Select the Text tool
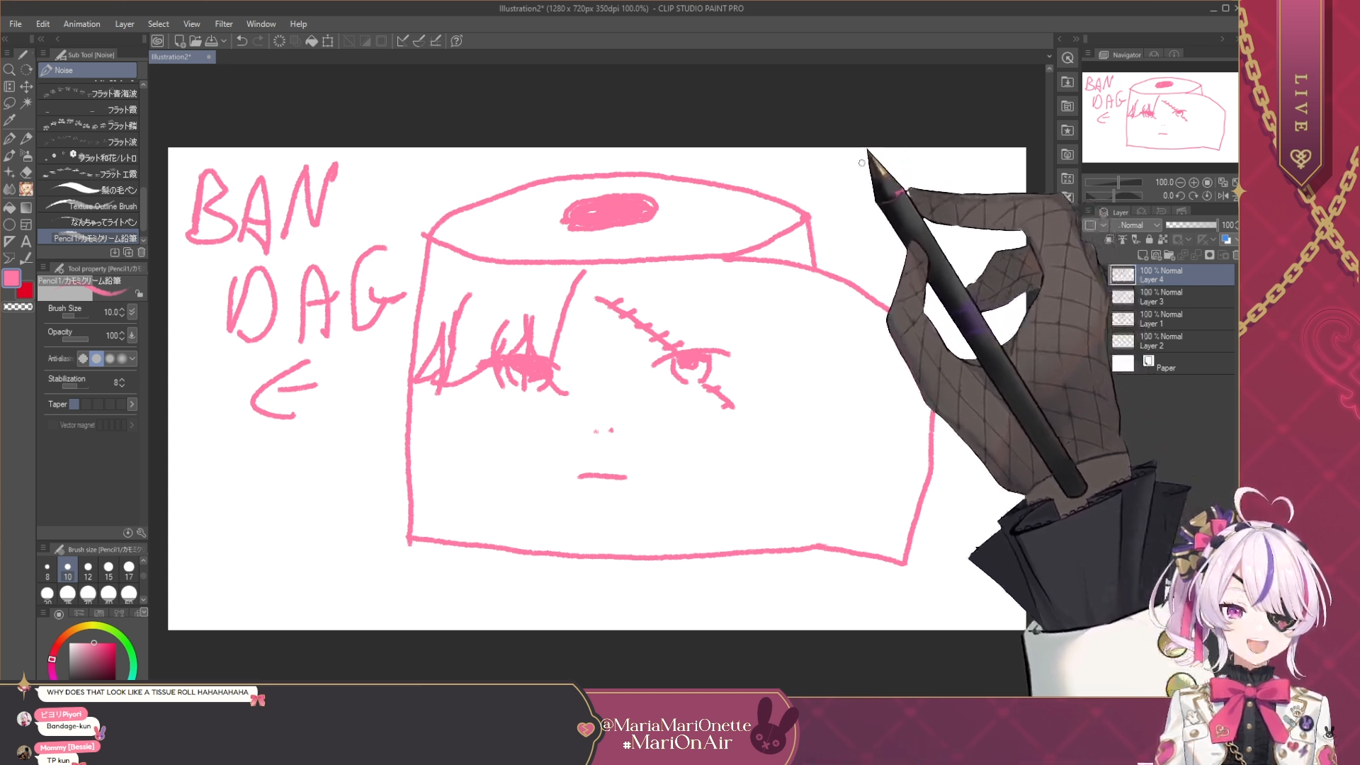This screenshot has height=765, width=1360. pyautogui.click(x=26, y=242)
